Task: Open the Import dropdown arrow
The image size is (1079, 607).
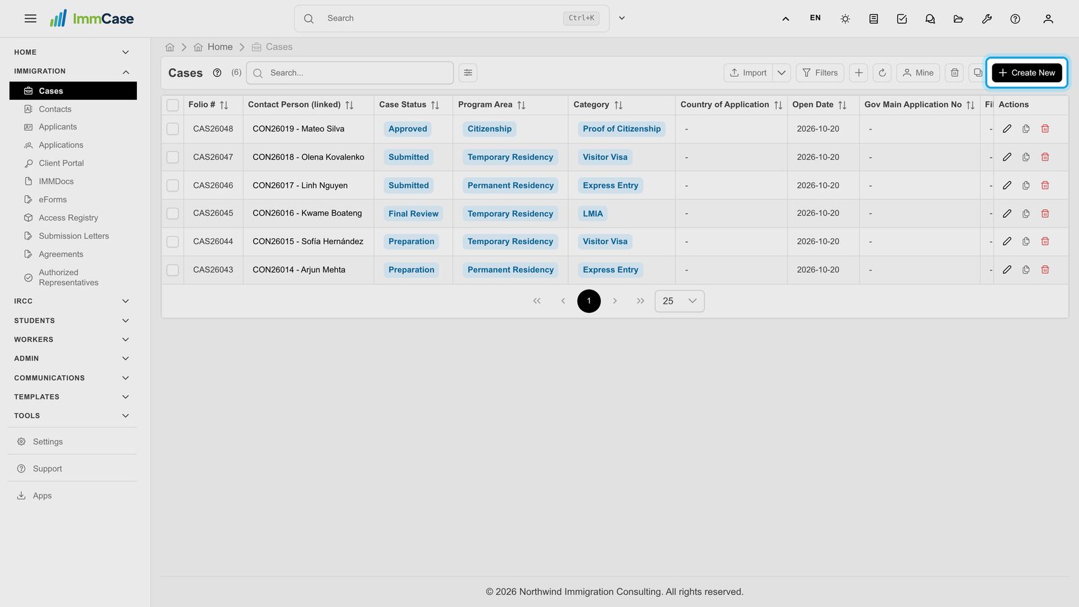Action: click(782, 73)
